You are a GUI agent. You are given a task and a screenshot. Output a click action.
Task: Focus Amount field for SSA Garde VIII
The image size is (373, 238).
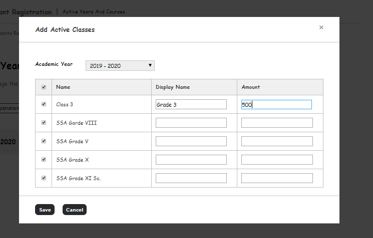point(277,123)
